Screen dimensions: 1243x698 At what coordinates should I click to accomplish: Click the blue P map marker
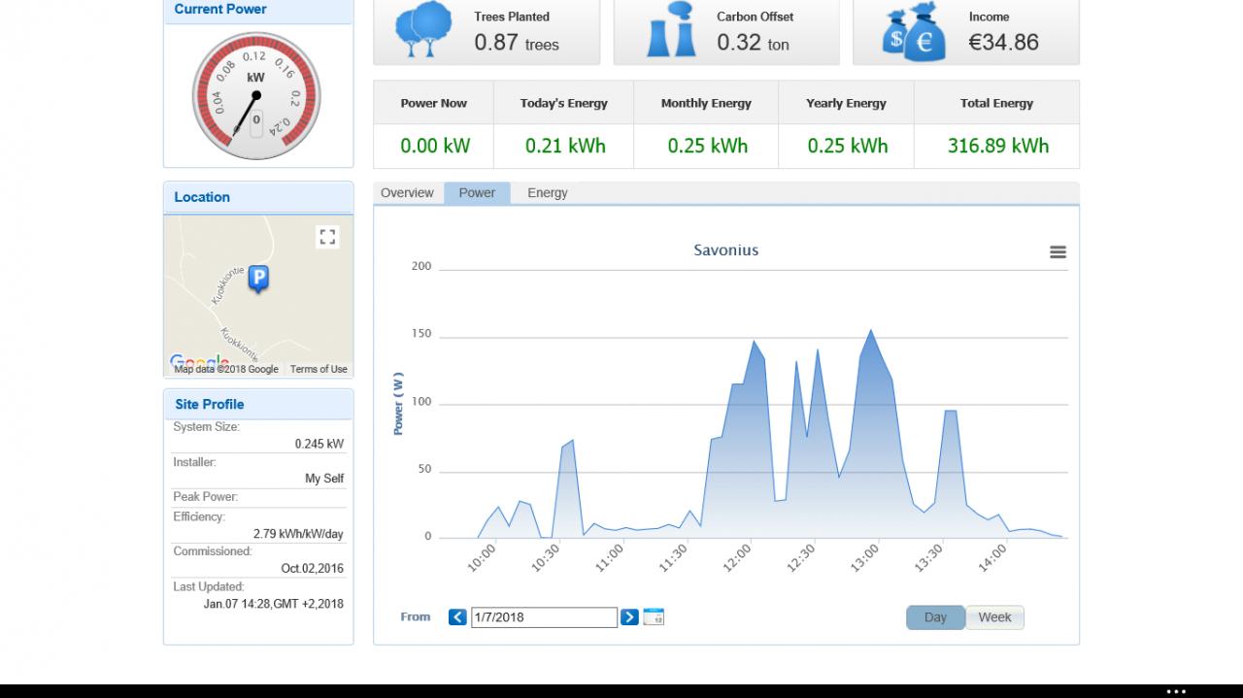pyautogui.click(x=258, y=280)
